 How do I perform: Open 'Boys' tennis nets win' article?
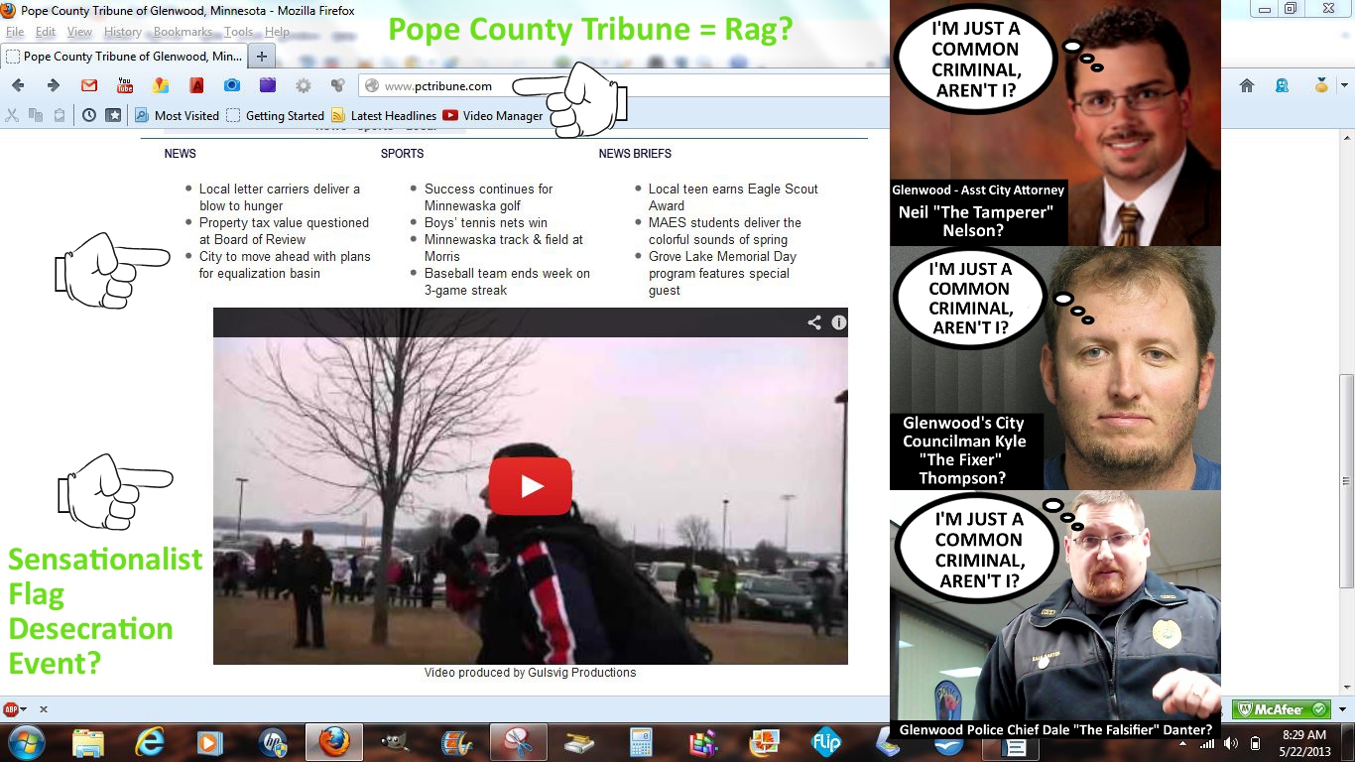point(486,223)
